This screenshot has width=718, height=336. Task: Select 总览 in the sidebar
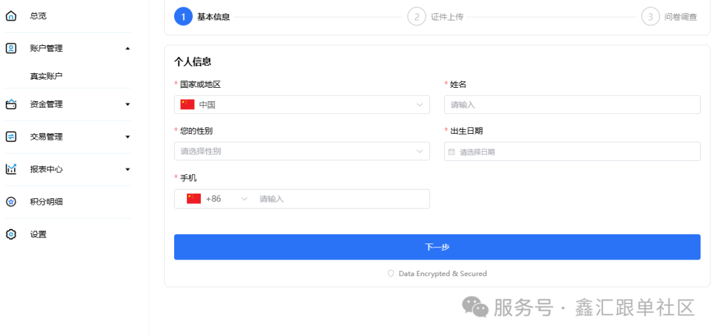(x=38, y=16)
